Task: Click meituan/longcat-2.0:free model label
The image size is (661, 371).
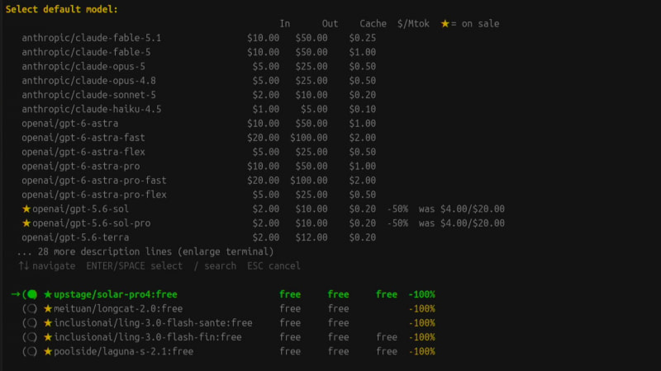Action: pos(118,308)
